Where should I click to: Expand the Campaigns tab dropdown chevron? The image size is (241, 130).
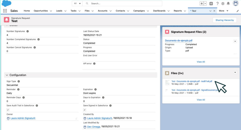click(x=148, y=11)
